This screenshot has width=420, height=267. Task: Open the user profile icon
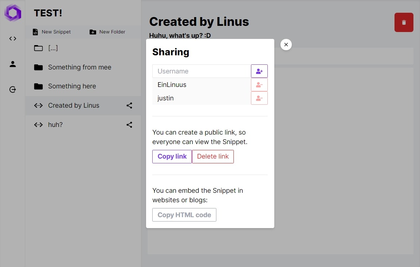tap(12, 64)
